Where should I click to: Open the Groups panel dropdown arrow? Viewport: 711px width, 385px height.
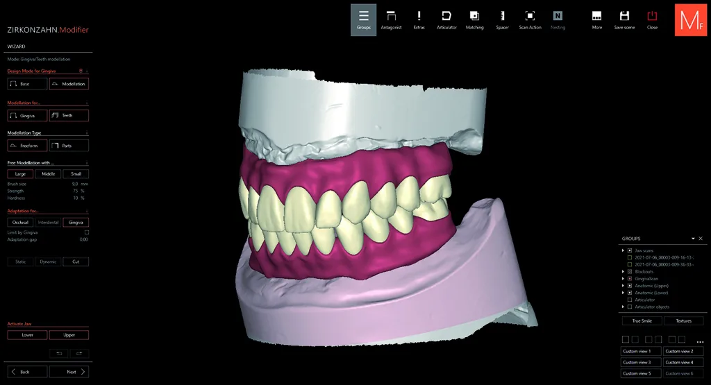pos(693,238)
